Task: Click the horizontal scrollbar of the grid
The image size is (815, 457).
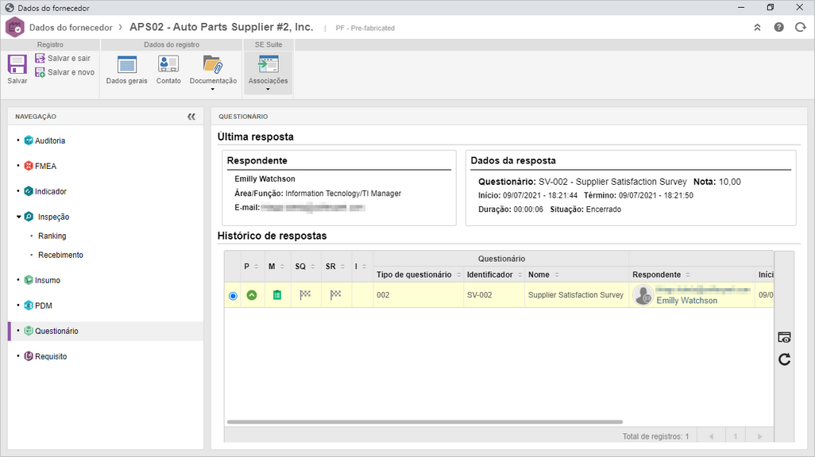Action: click(x=425, y=422)
